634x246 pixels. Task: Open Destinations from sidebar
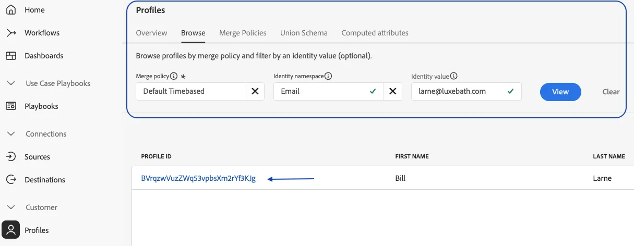pyautogui.click(x=45, y=180)
